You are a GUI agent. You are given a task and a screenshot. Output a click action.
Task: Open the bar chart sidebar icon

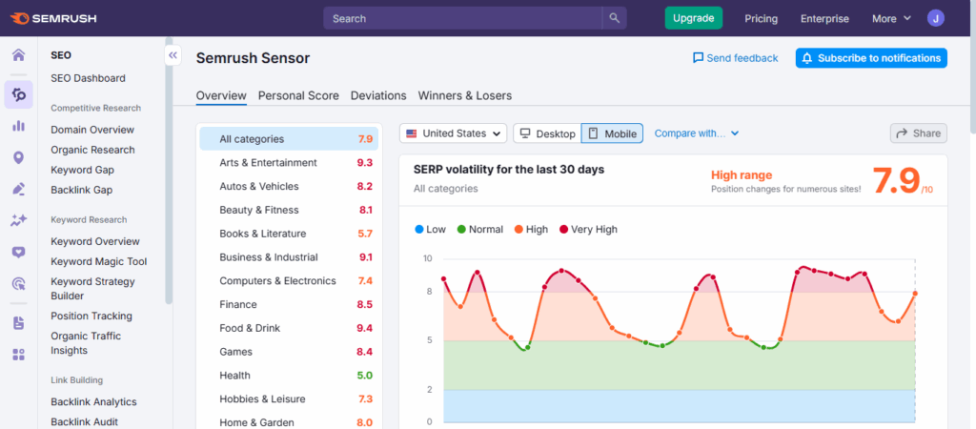click(19, 126)
